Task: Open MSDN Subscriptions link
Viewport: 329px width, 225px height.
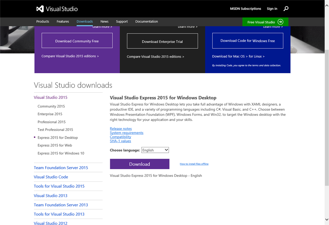Action: 245,9
